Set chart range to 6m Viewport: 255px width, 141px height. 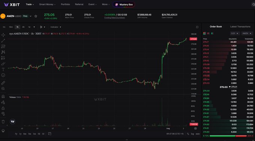point(25,134)
